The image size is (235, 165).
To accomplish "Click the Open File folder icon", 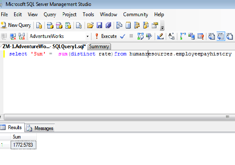I will (90, 25).
